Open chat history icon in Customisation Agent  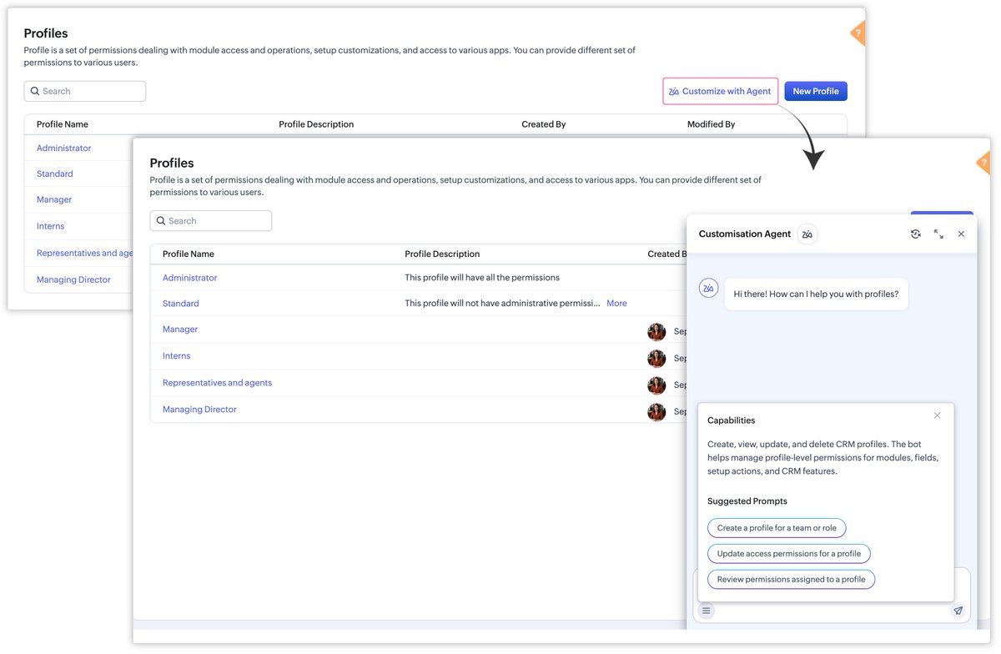(915, 234)
